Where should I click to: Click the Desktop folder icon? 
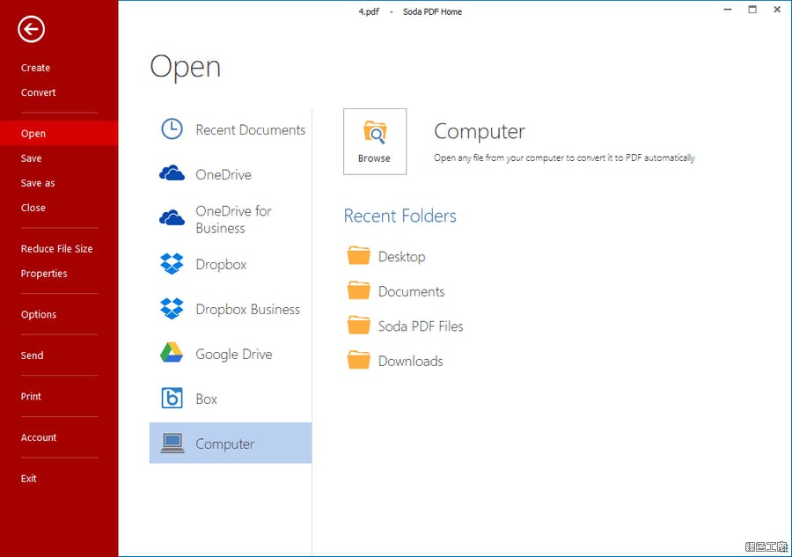tap(359, 255)
